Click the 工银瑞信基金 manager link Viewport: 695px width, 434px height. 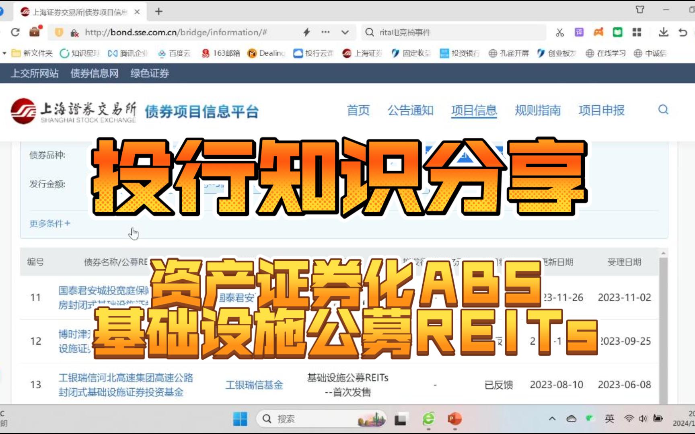[254, 385]
